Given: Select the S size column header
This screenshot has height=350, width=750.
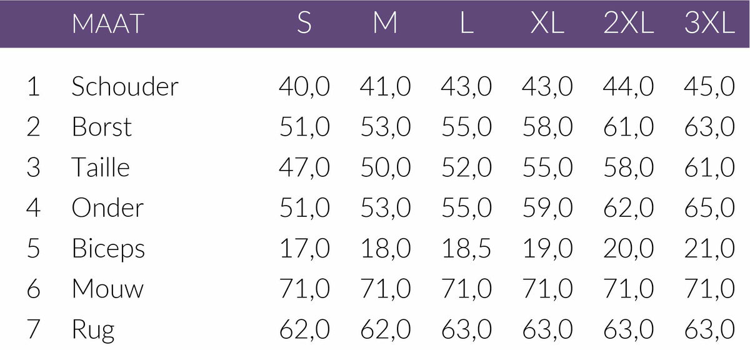Looking at the screenshot, I should coord(304,24).
